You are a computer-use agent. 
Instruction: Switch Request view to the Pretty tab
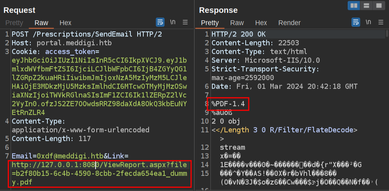[14, 23]
